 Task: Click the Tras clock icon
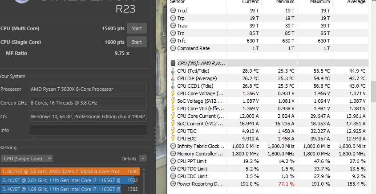pyautogui.click(x=173, y=26)
